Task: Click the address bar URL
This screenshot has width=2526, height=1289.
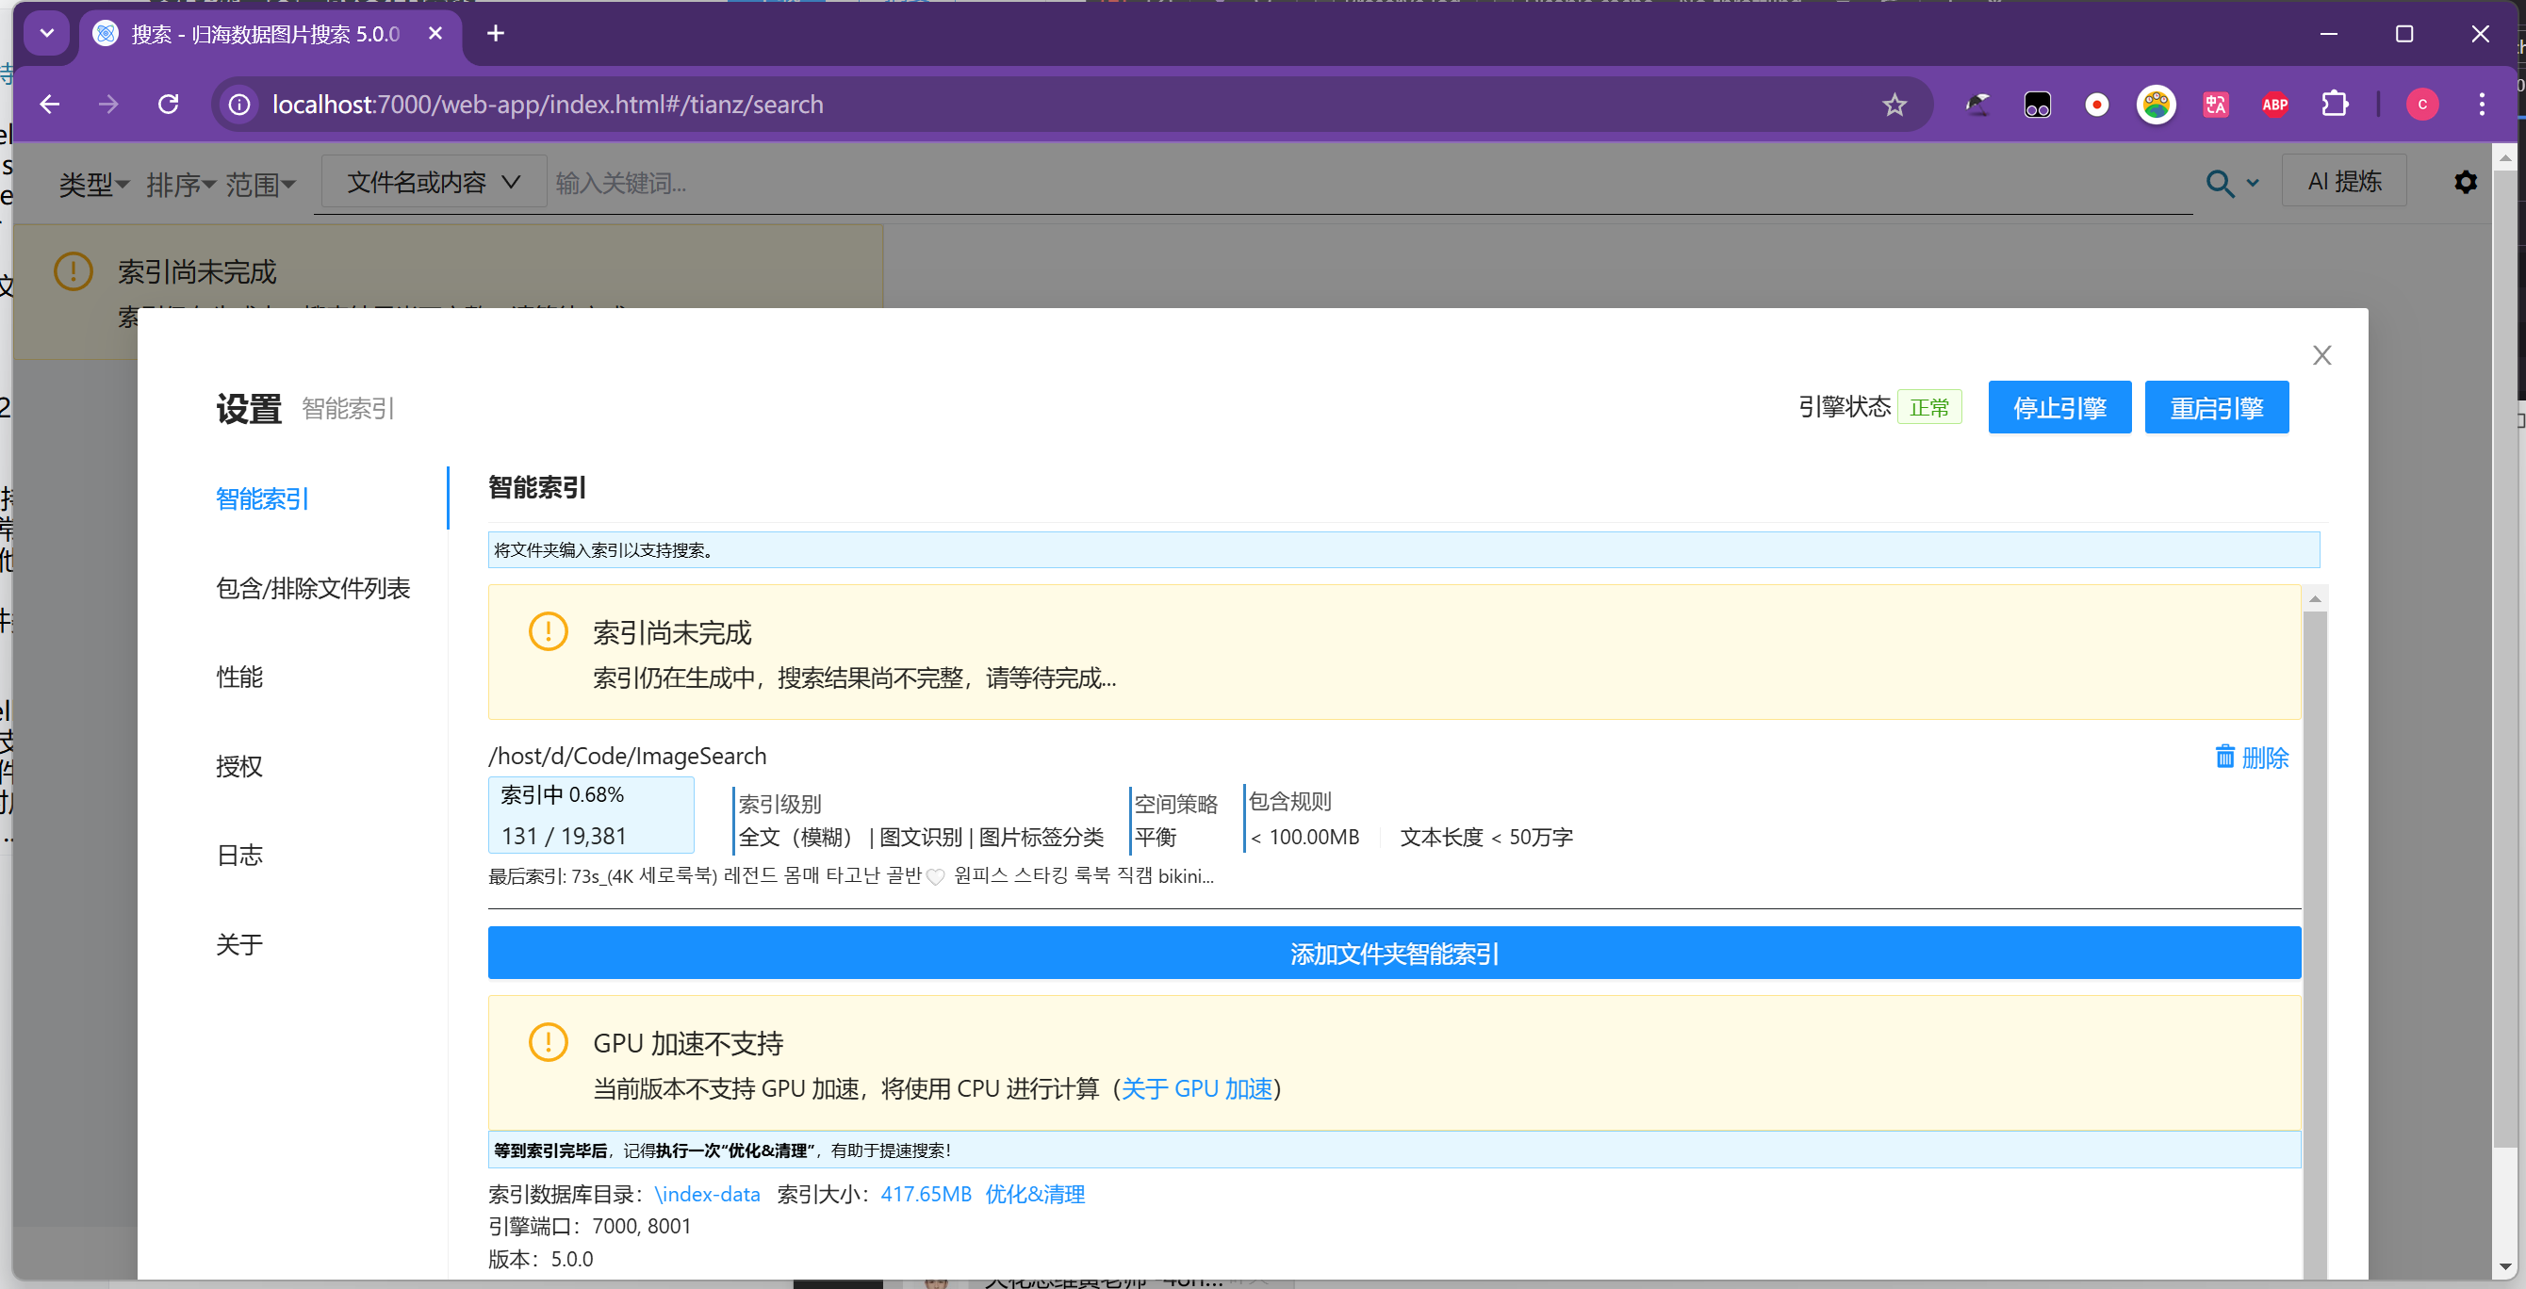Action: pos(548,104)
